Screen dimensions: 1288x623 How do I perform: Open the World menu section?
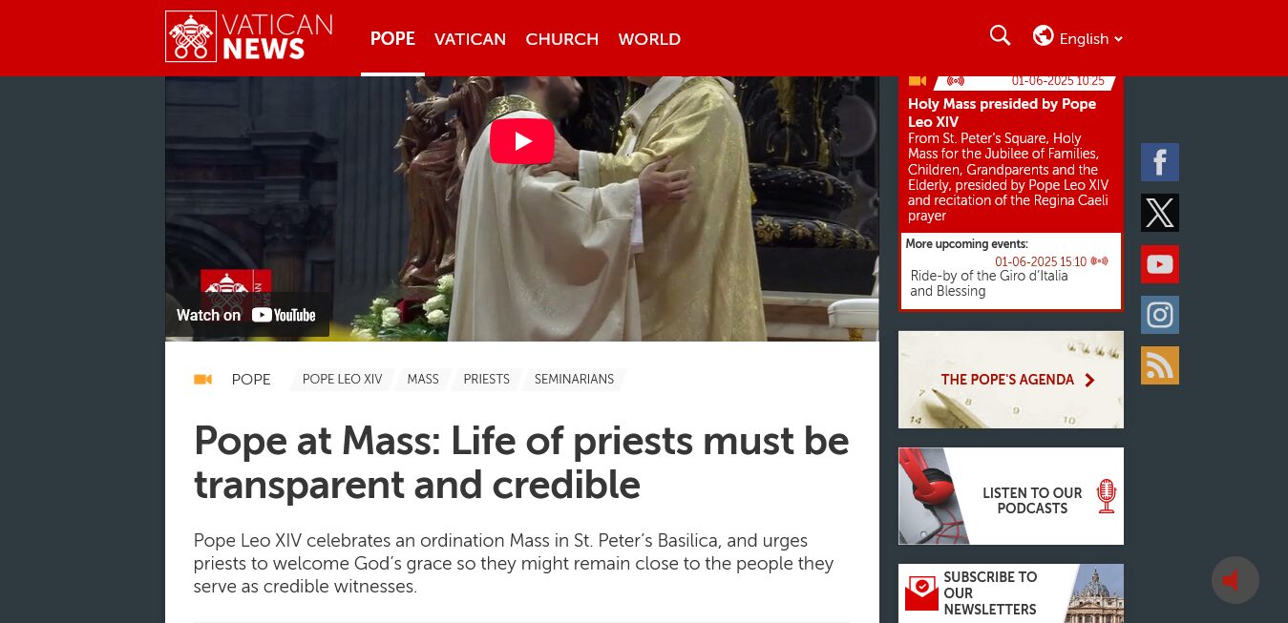point(649,39)
